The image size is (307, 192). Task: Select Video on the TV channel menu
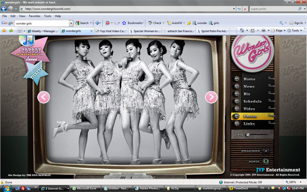pos(249,109)
